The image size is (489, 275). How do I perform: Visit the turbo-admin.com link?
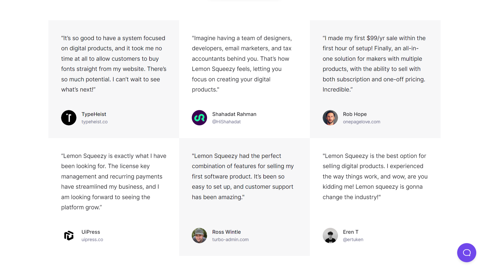tap(230, 240)
